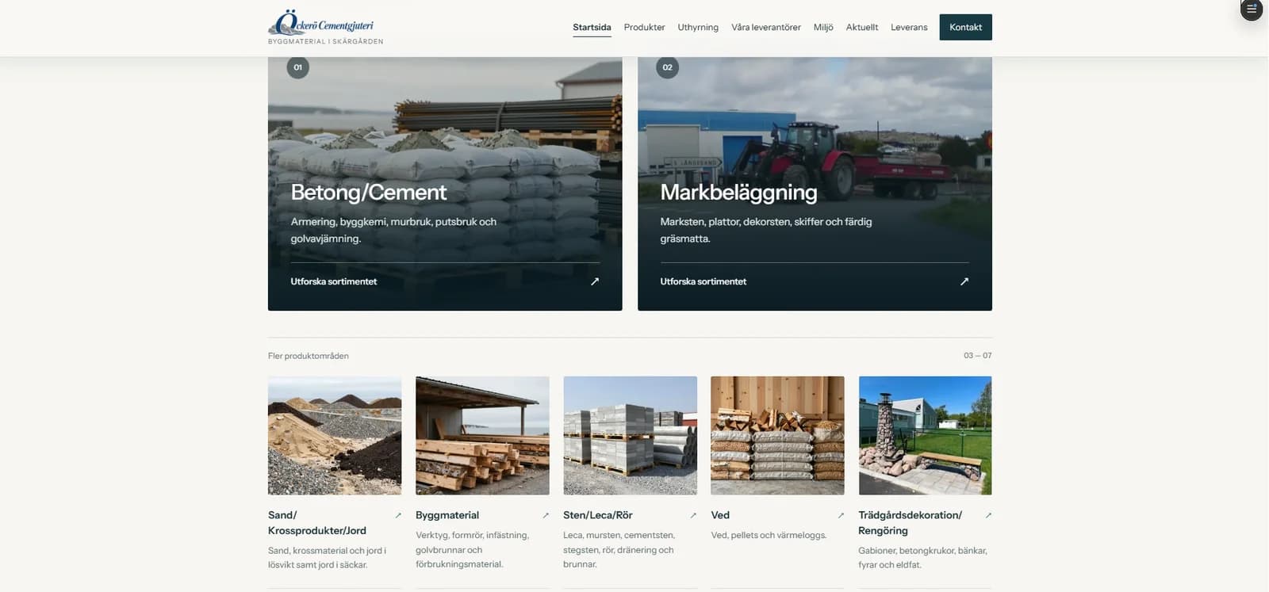Click text 'Leca, mursten, cementsten, stegsten'
The height and width of the screenshot is (592, 1269).
coord(619,542)
